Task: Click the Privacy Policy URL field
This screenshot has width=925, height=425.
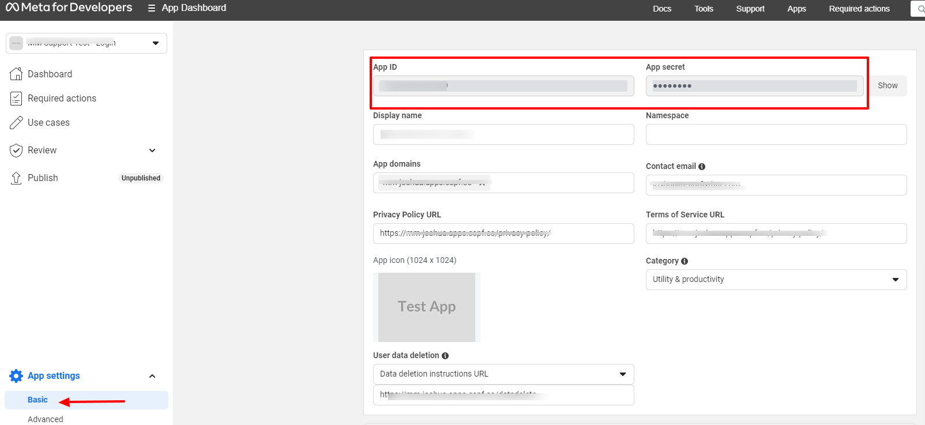Action: [503, 234]
